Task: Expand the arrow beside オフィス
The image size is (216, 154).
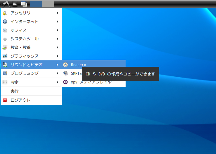Action: click(x=57, y=30)
